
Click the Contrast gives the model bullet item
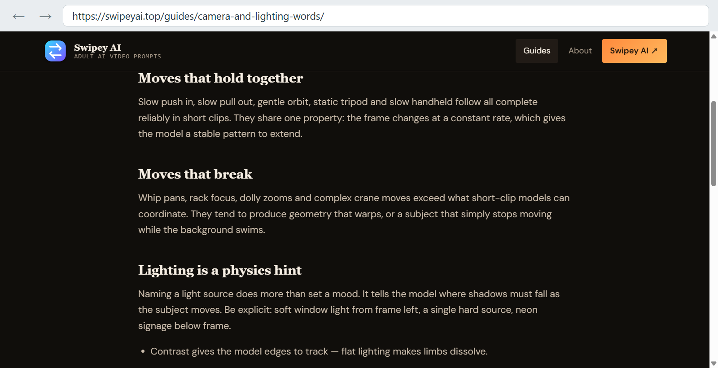(319, 351)
